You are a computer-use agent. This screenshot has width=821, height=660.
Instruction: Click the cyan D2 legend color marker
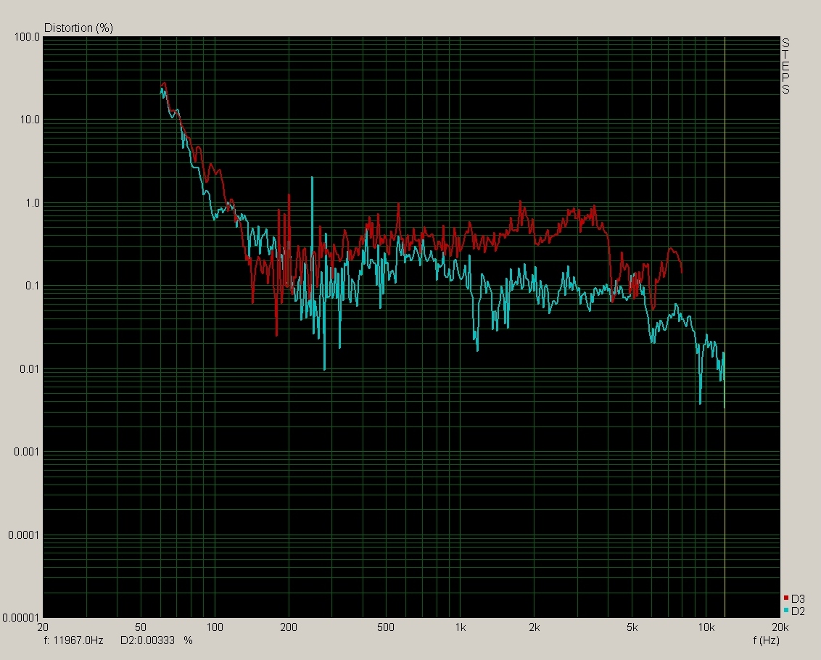[787, 611]
